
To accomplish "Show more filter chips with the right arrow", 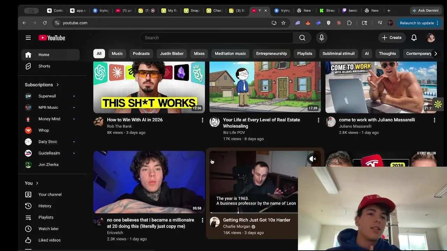I will click(x=435, y=54).
